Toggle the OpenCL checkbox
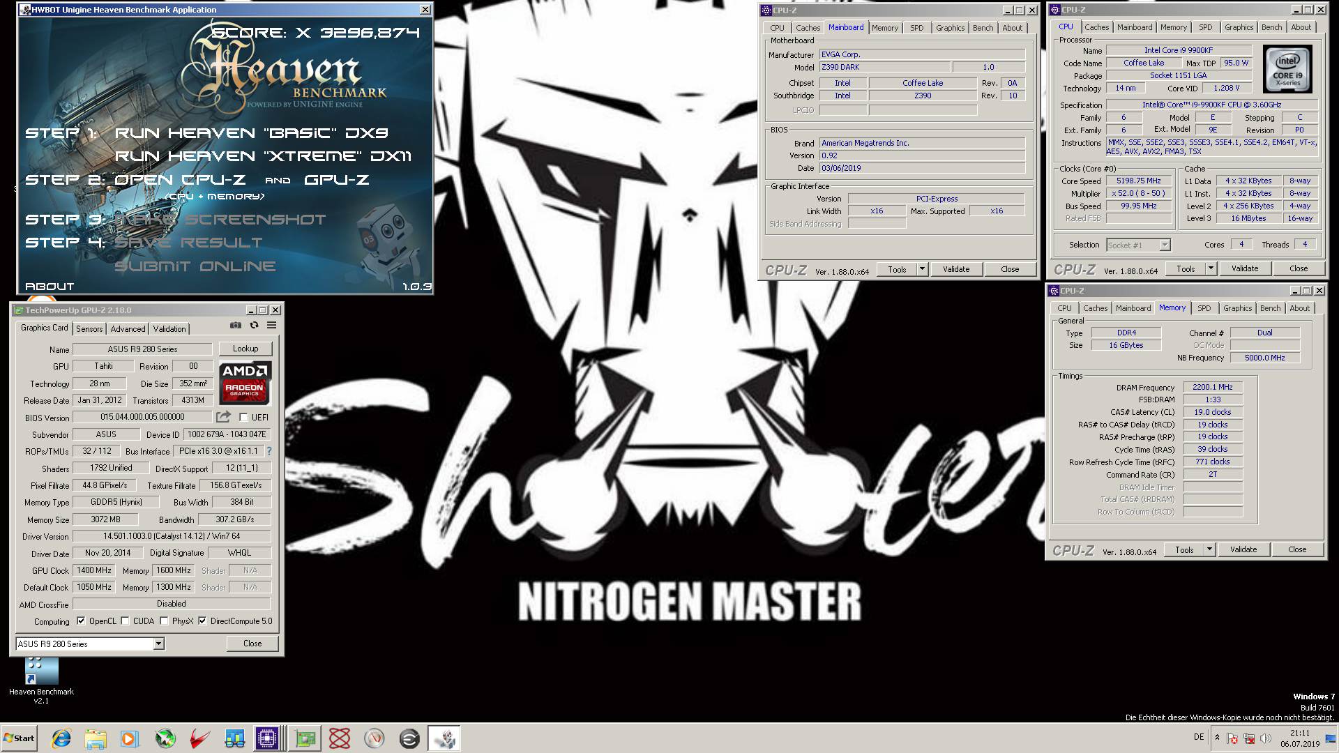 (x=81, y=621)
